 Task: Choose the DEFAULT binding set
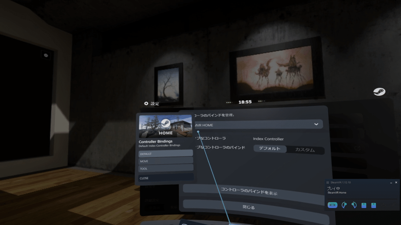click(166, 153)
